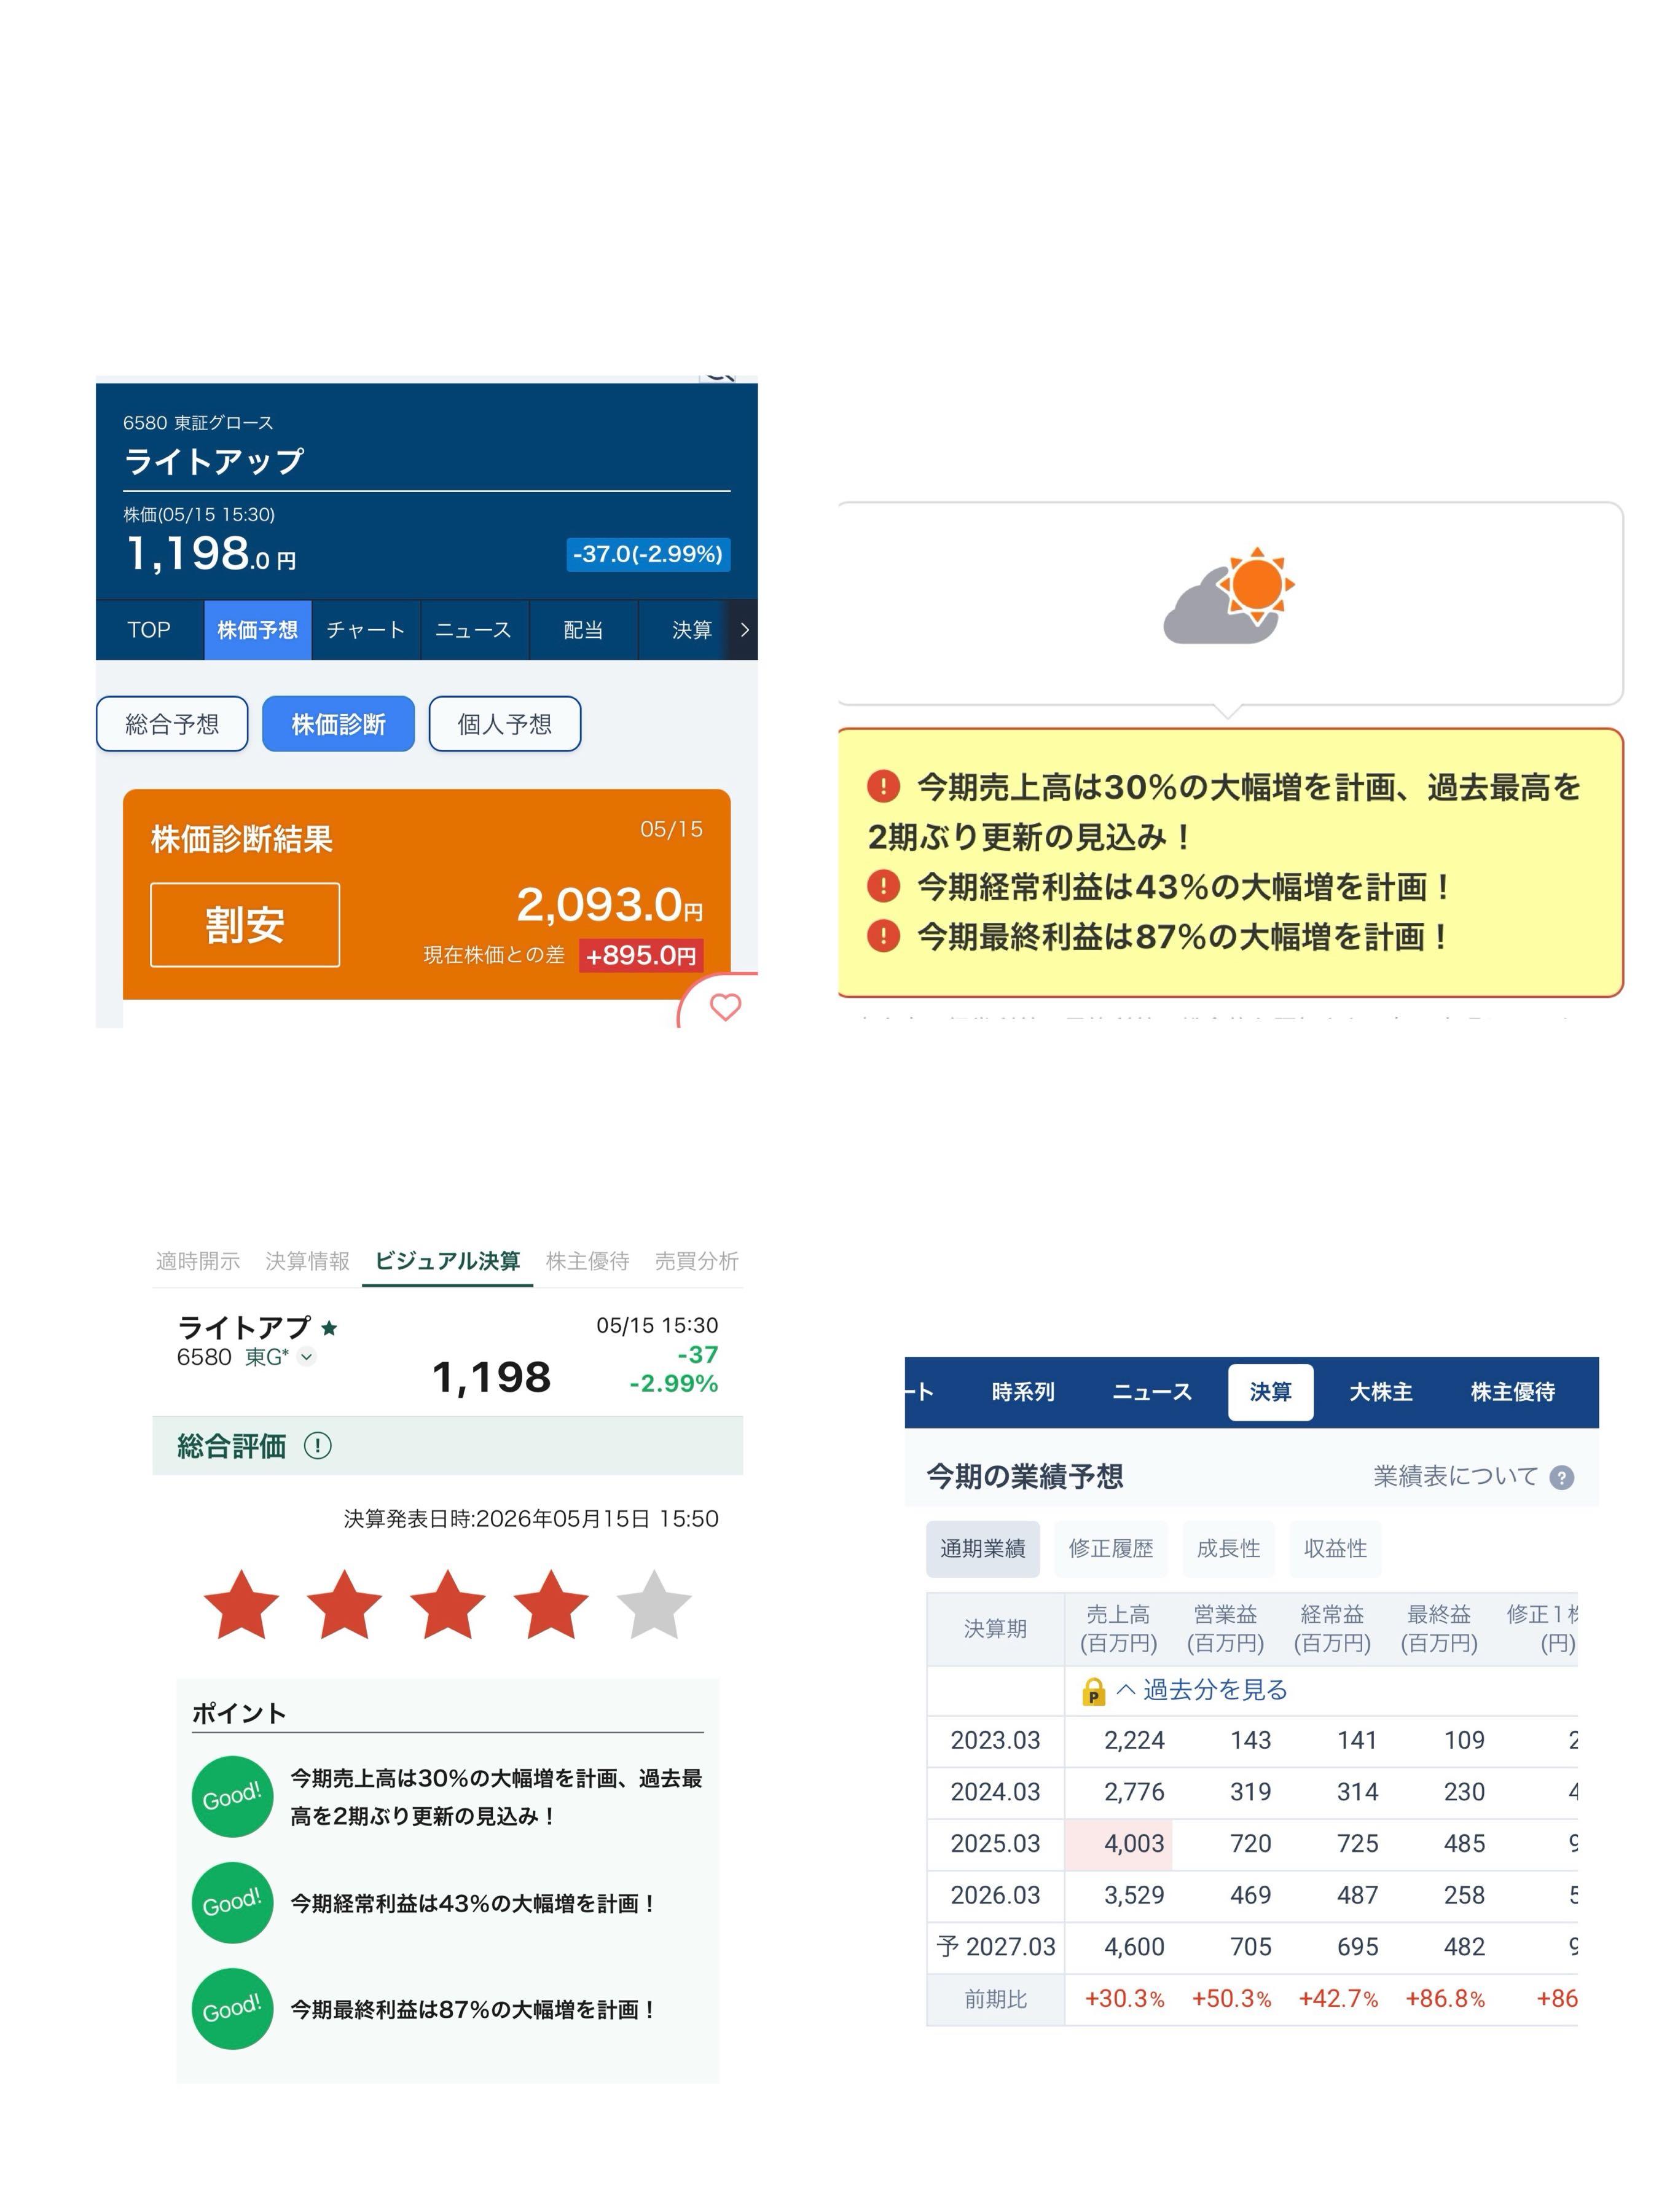Tap the 最終益 (百万円) column header
This screenshot has height=2212, width=1659.
click(1439, 1628)
